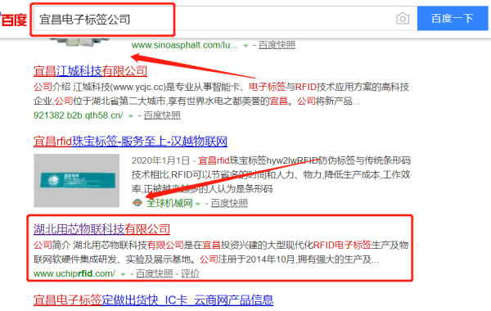Viewport: 491px width, 311px height.
Task: Open 百度快照 for uchiprfid result
Action: 155,273
